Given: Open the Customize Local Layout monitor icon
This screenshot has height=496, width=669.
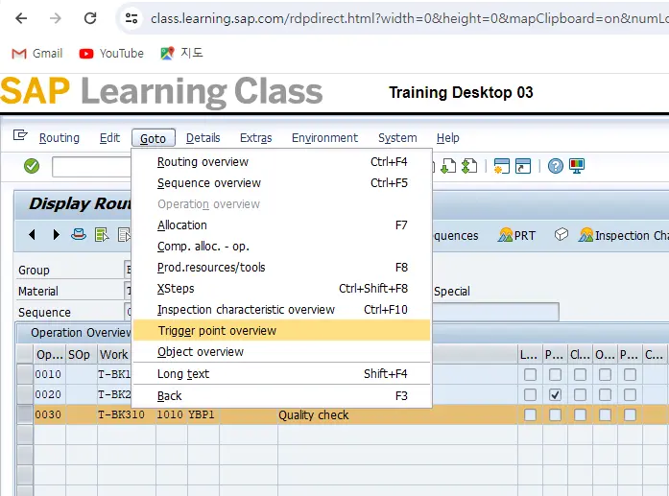Looking at the screenshot, I should point(576,166).
